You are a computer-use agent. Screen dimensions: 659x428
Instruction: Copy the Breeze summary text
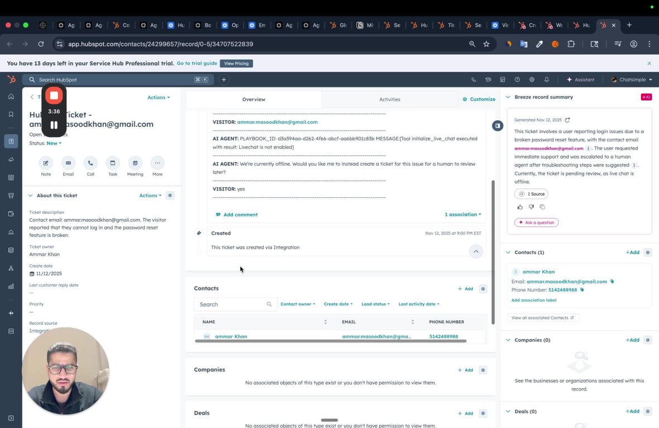[542, 207]
